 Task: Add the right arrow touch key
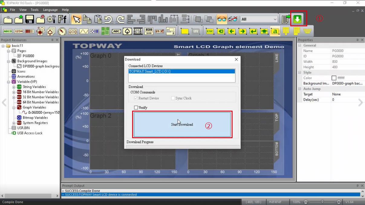[x=243, y=31]
